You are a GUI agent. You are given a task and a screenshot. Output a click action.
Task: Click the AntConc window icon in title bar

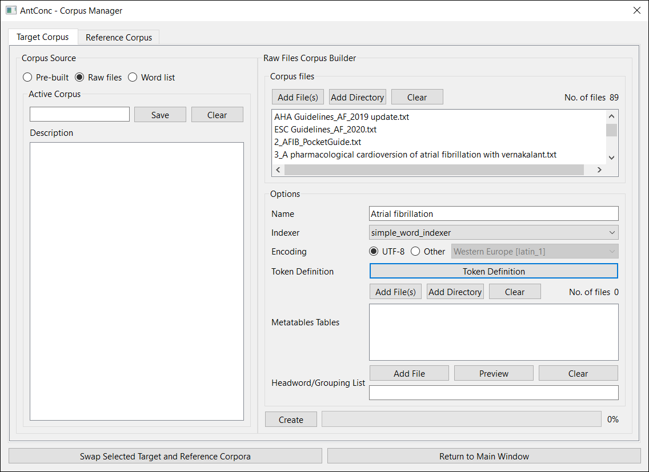(10, 10)
